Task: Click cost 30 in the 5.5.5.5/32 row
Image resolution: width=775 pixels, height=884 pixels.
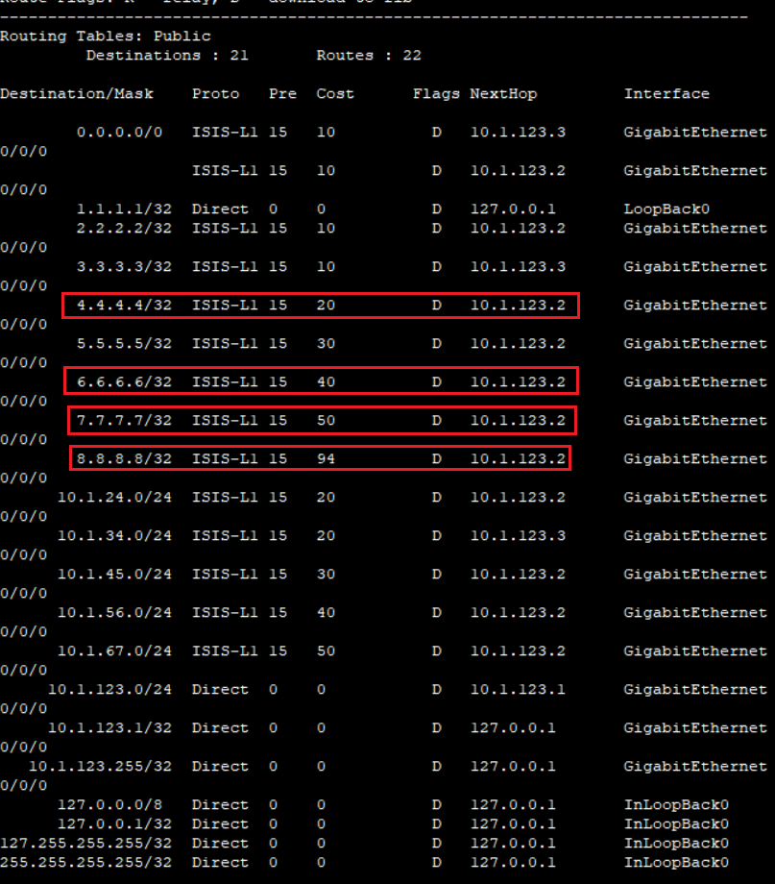Action: (x=326, y=343)
